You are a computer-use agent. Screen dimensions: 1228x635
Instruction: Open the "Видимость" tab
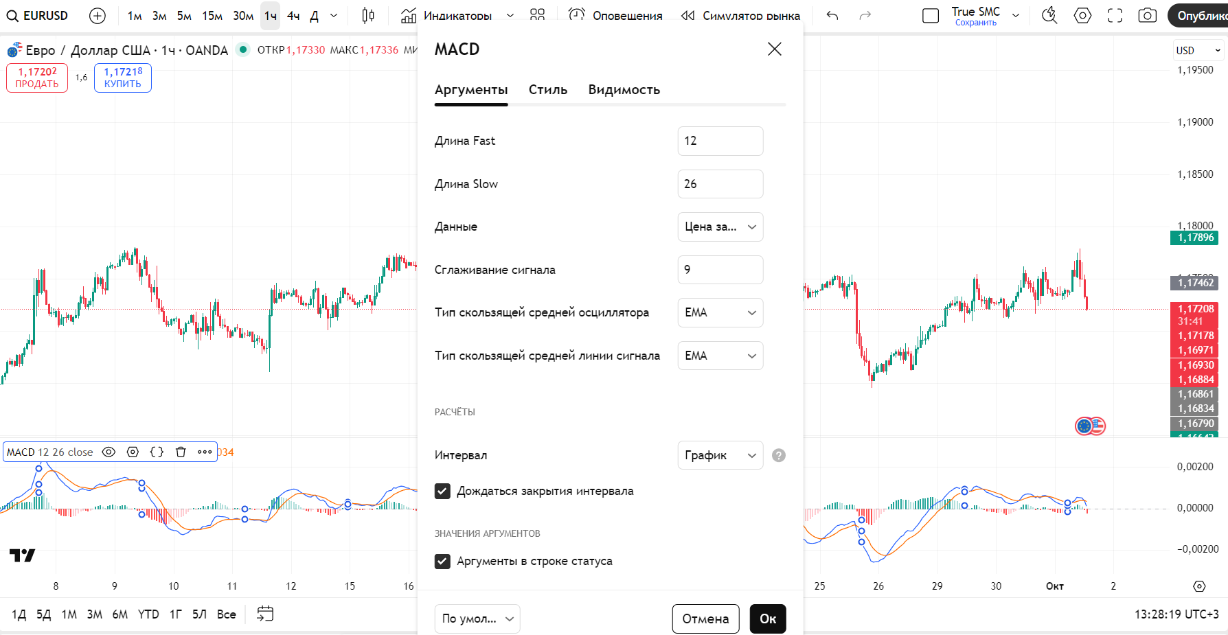click(x=624, y=90)
